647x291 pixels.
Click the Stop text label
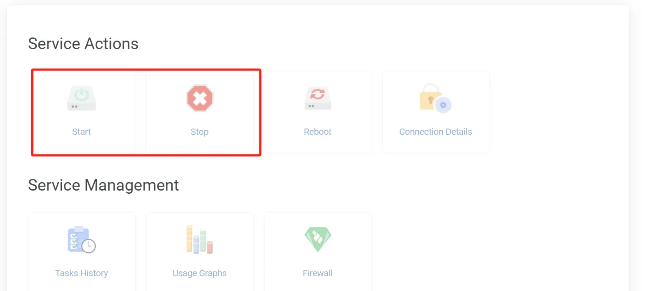[x=199, y=132]
